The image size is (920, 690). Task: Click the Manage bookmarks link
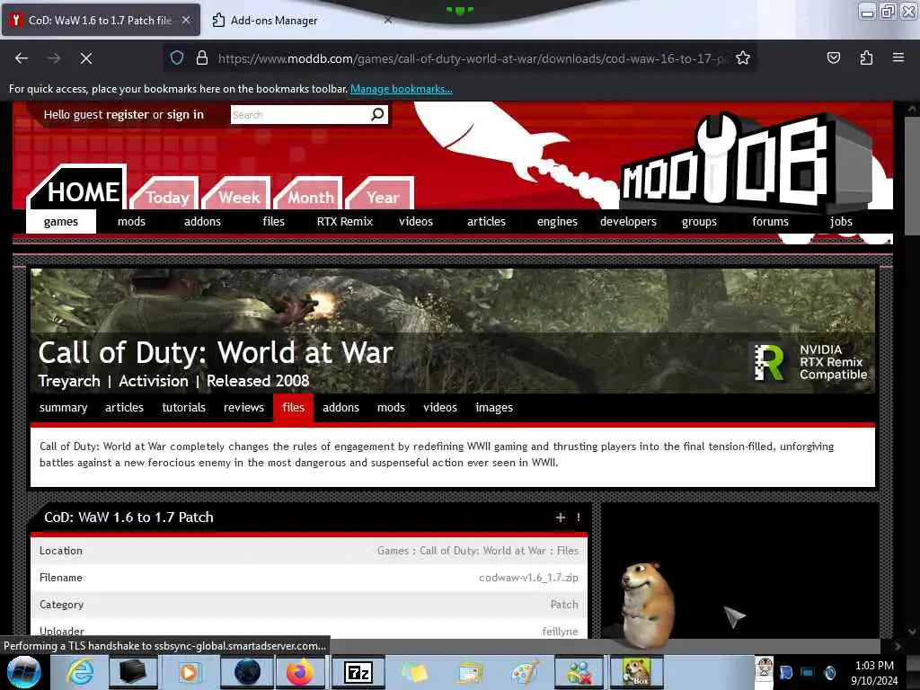[x=402, y=89]
